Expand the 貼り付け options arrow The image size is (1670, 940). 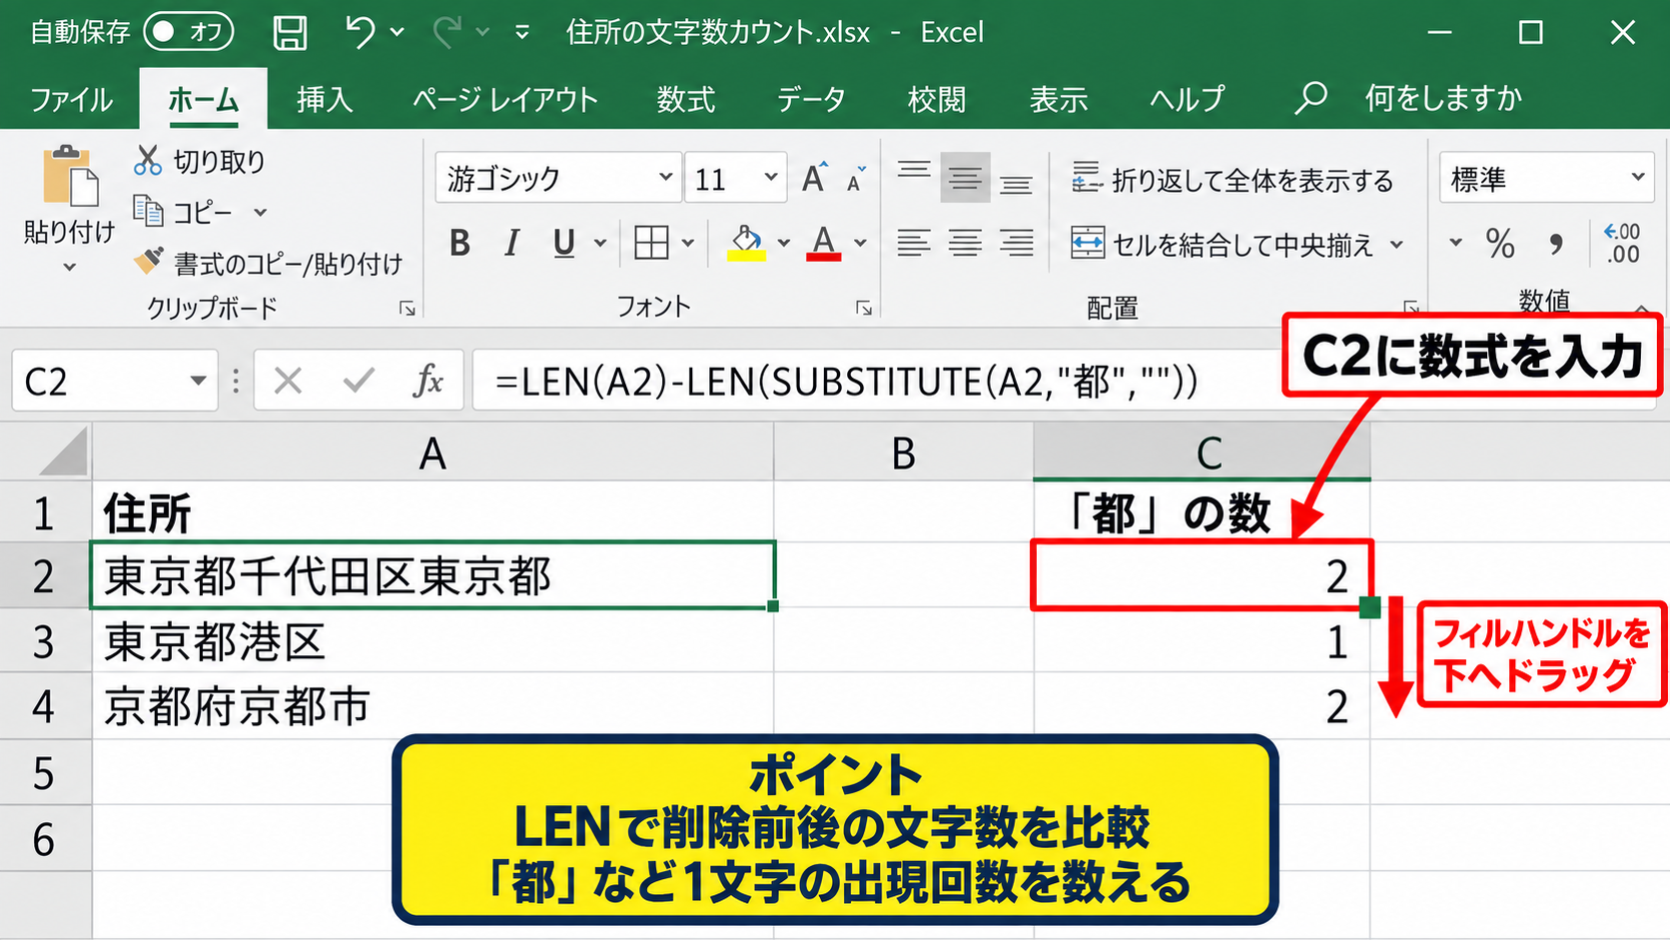(x=69, y=267)
